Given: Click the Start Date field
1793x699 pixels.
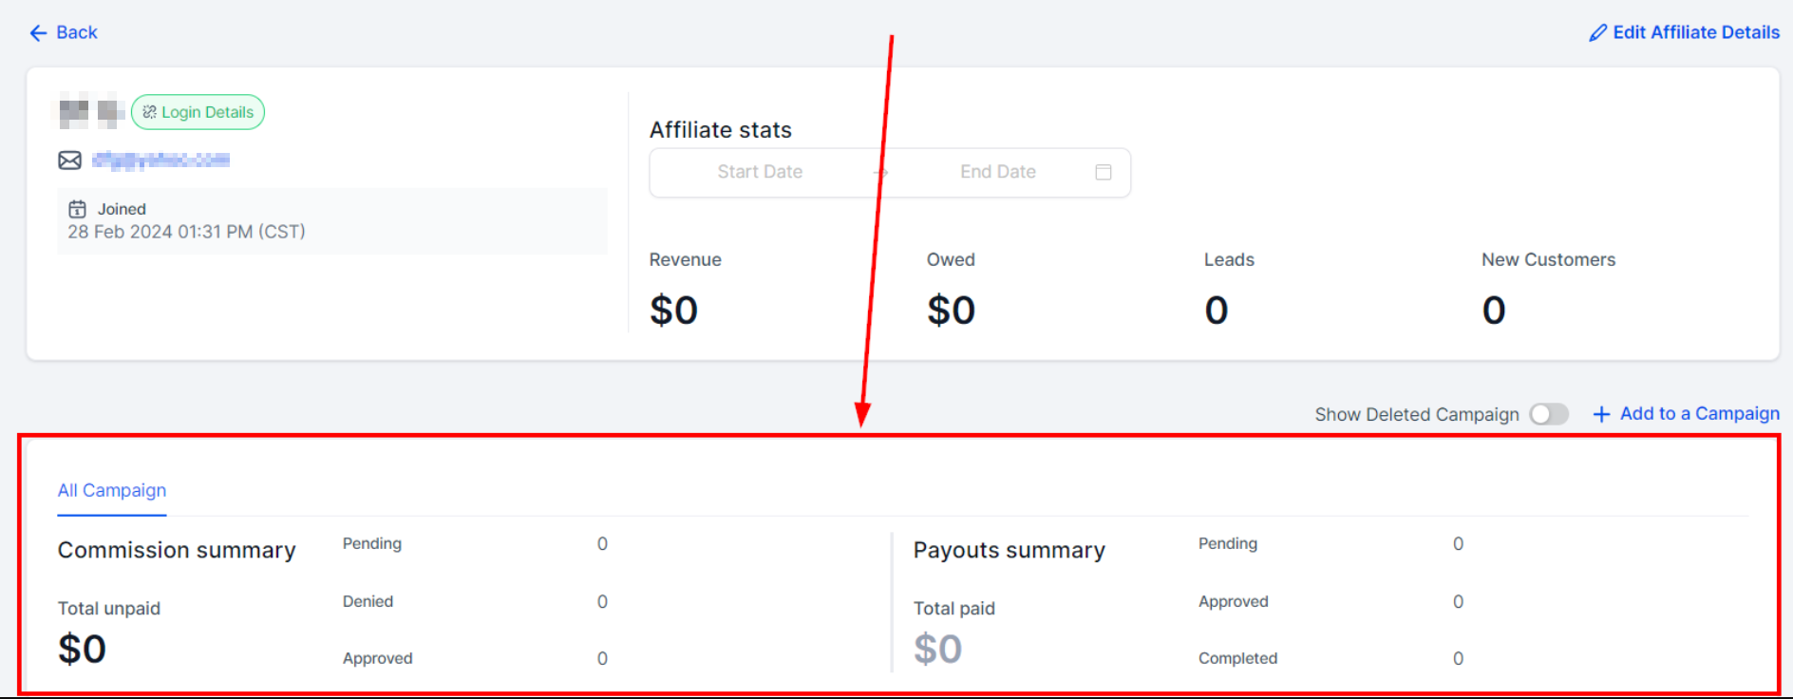Looking at the screenshot, I should 760,172.
